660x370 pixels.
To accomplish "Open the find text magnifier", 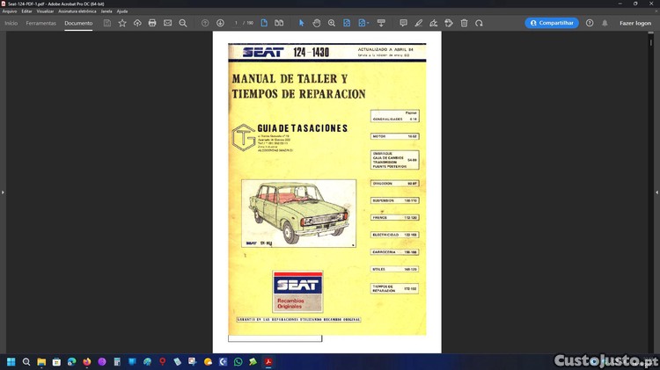I will (x=183, y=23).
